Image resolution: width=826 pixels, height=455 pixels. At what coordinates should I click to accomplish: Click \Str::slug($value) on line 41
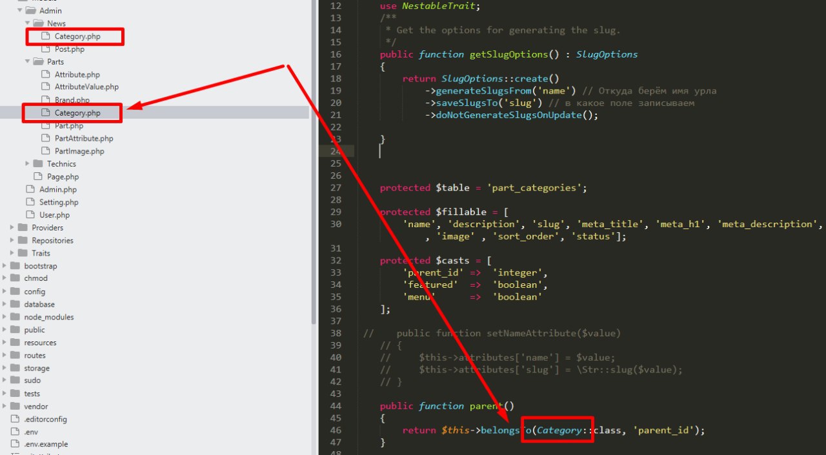pos(624,370)
